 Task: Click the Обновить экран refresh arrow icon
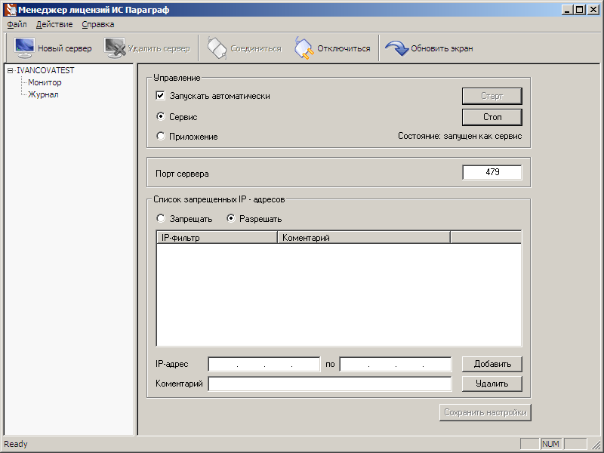396,48
